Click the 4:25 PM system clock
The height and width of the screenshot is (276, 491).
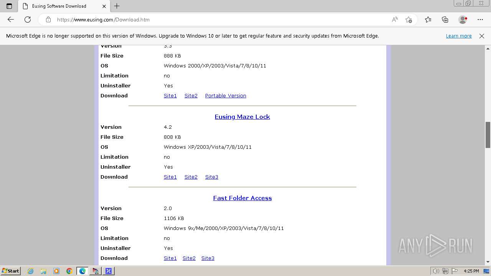tap(471, 271)
